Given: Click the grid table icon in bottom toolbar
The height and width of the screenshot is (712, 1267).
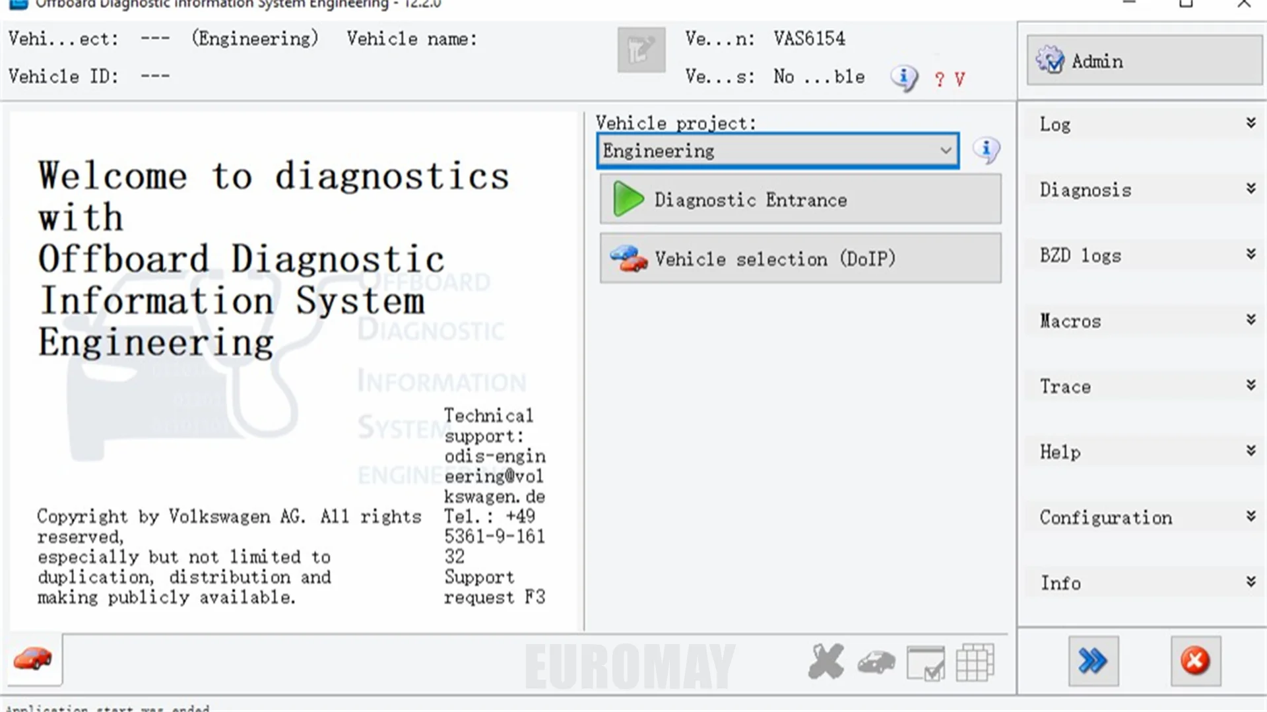Looking at the screenshot, I should tap(975, 663).
